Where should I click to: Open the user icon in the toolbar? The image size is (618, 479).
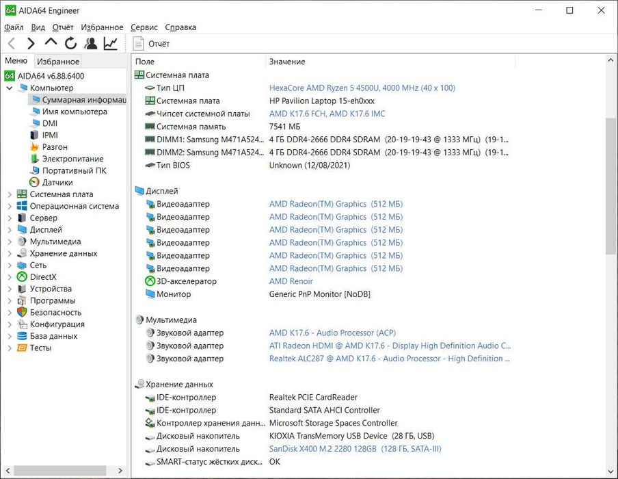pyautogui.click(x=91, y=43)
